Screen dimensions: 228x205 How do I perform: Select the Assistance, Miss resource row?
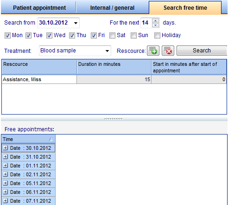(x=114, y=79)
